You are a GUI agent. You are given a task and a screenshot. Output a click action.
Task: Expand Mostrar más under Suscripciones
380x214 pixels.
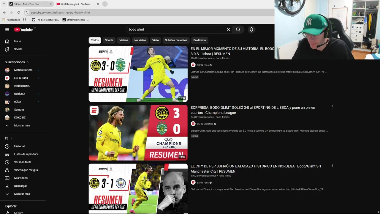pyautogui.click(x=23, y=125)
